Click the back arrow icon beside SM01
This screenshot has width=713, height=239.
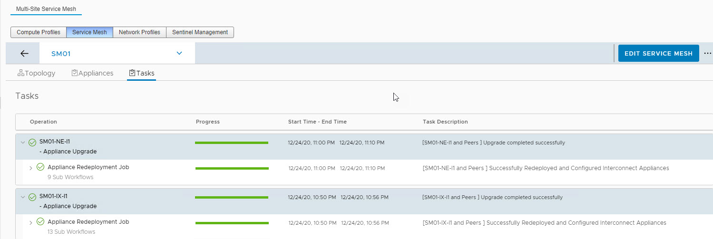click(24, 54)
